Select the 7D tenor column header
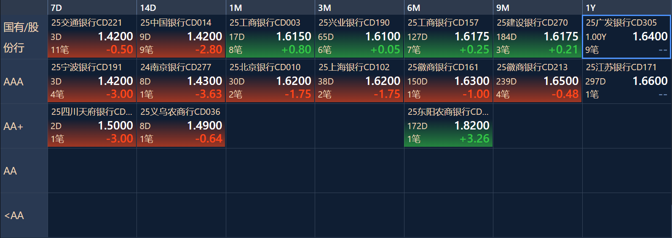 pos(92,8)
